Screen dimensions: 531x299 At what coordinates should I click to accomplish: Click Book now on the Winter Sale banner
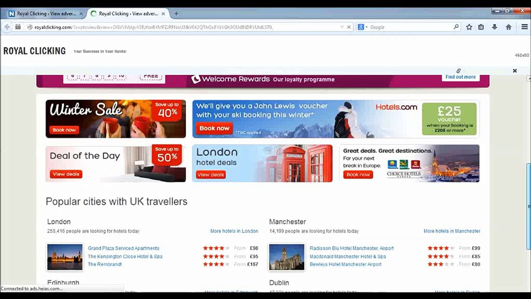(x=64, y=130)
